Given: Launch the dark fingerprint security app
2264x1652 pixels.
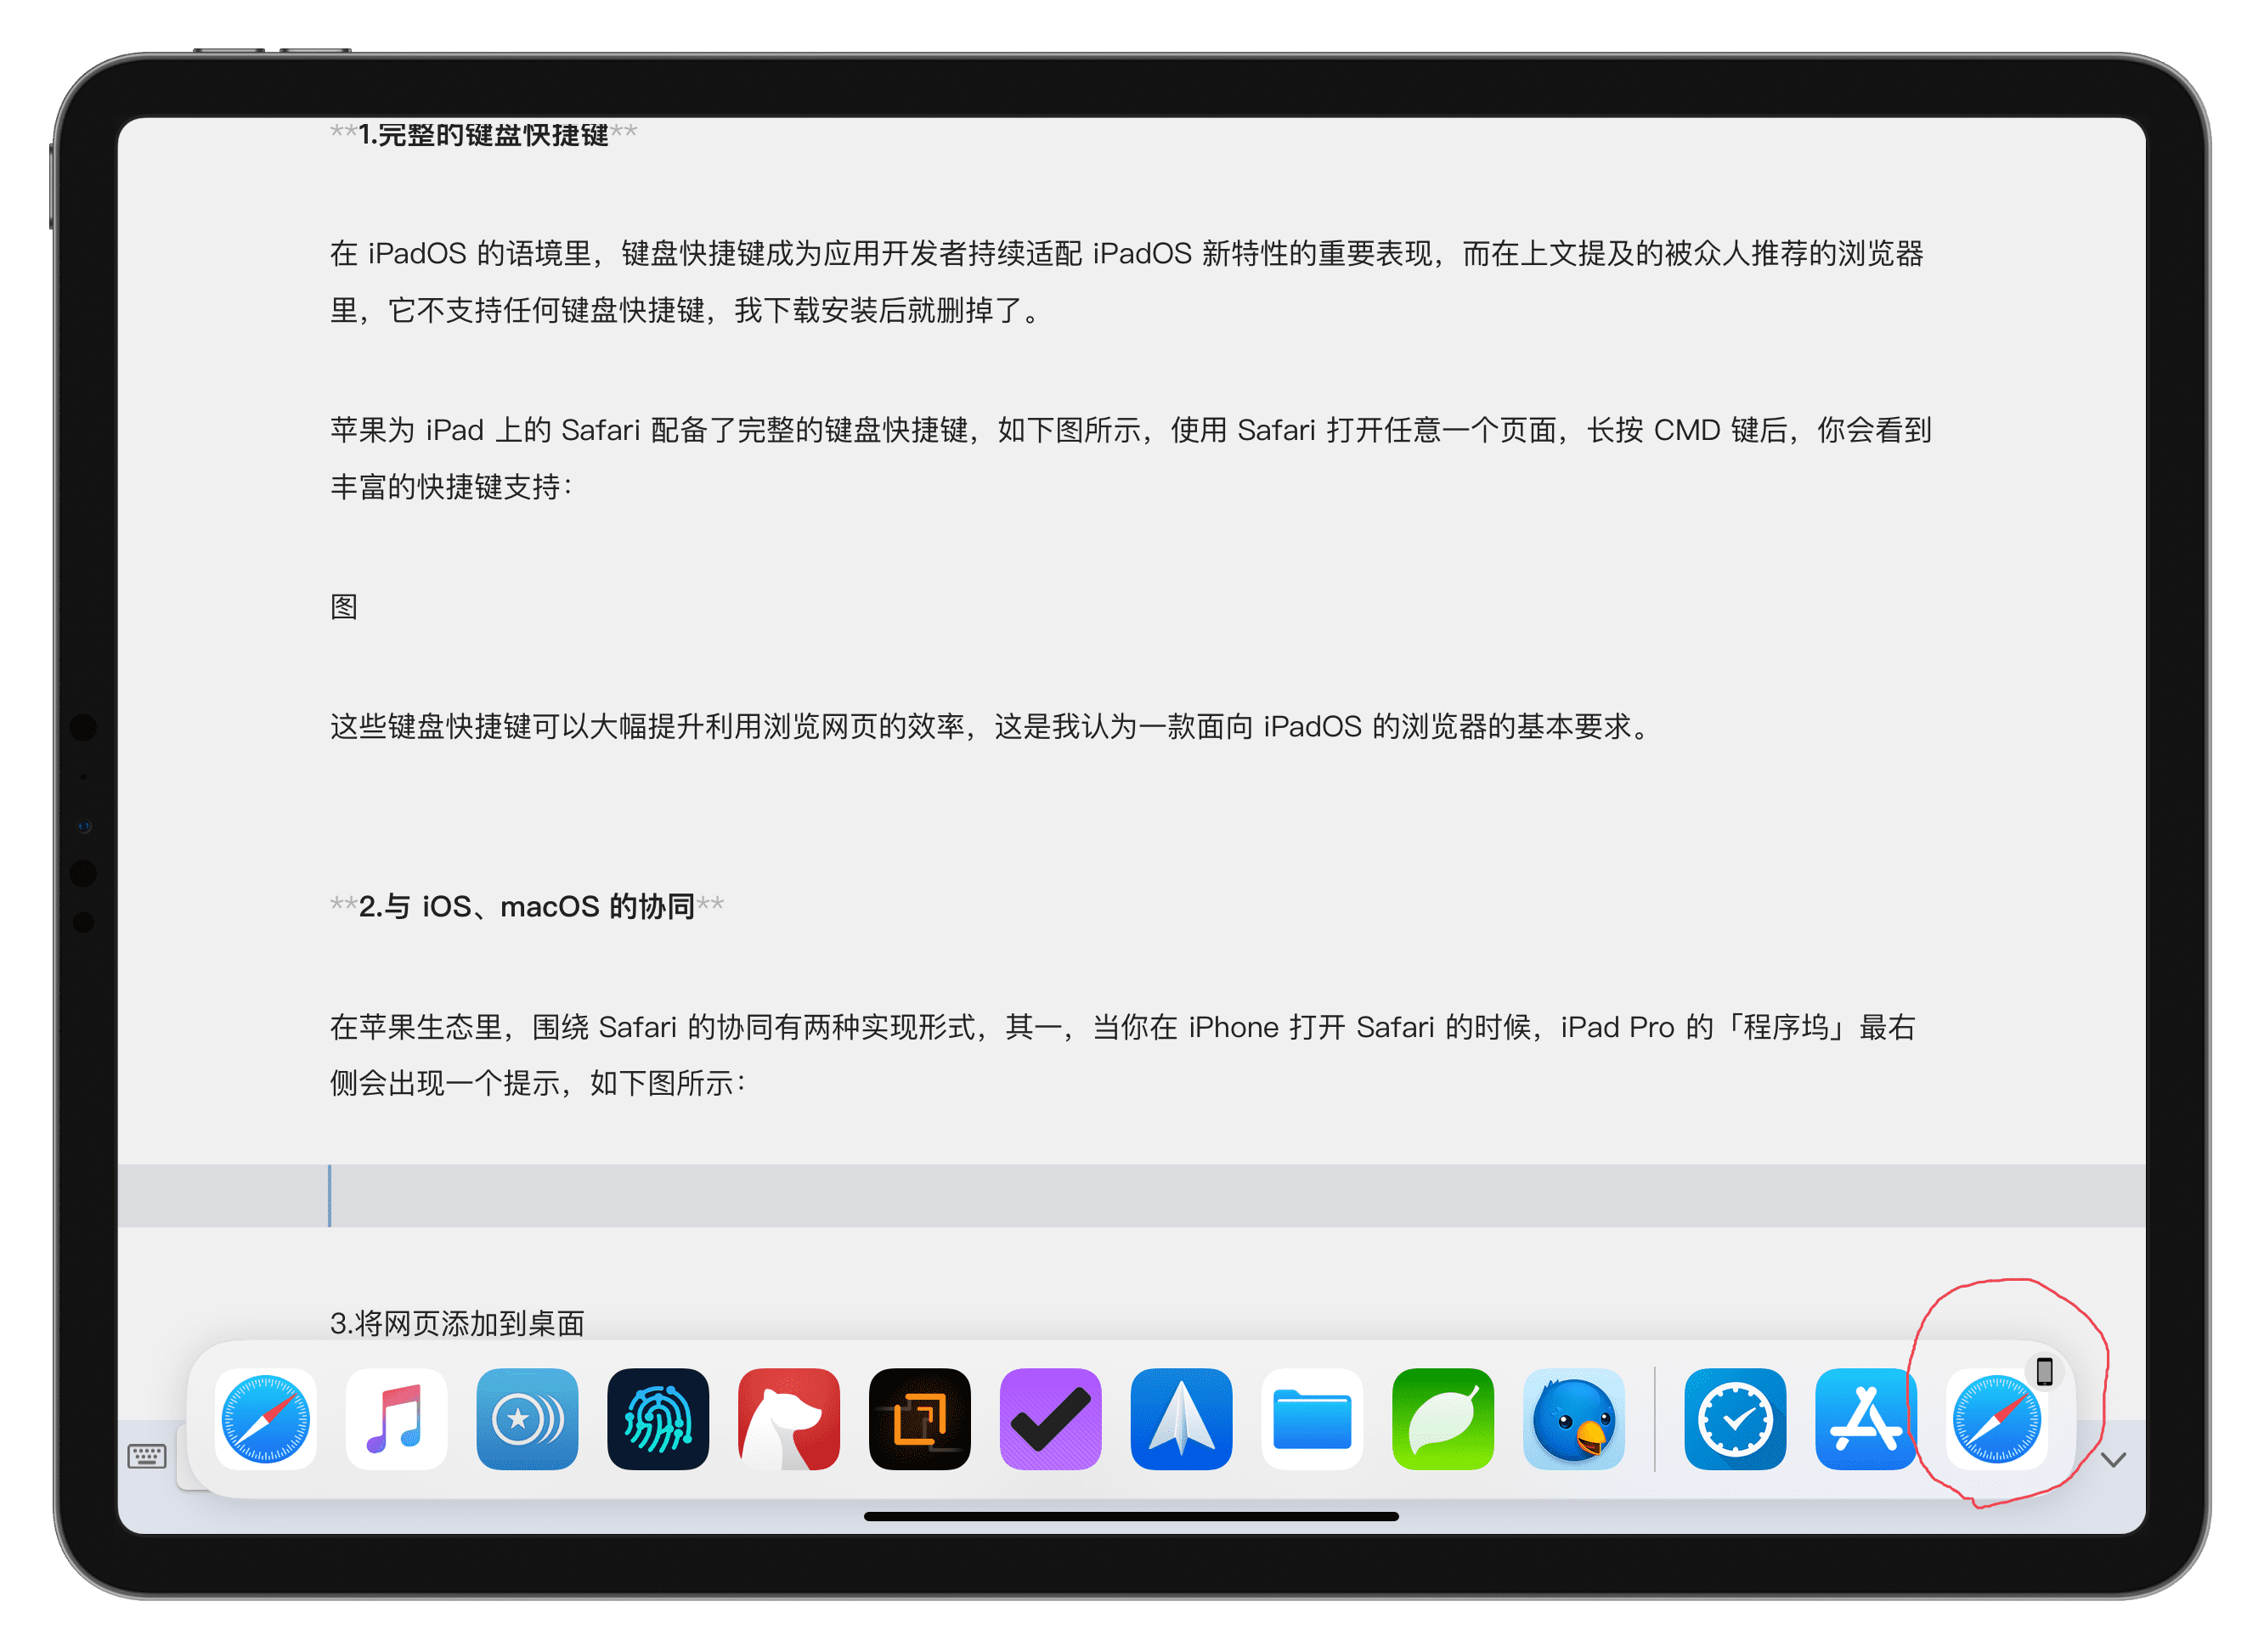Looking at the screenshot, I should point(658,1419).
